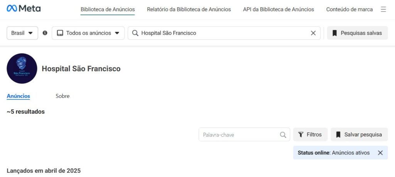This screenshot has height=177, width=395.
Task: Click the Salvar pesquisa button
Action: point(359,135)
